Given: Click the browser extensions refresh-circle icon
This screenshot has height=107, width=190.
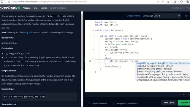Looking at the screenshot, I should 175,2.
